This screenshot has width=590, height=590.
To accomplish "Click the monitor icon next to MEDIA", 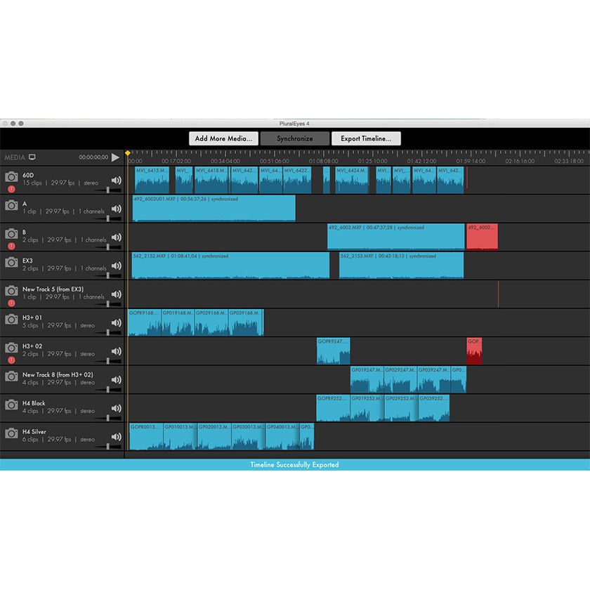I will click(32, 157).
